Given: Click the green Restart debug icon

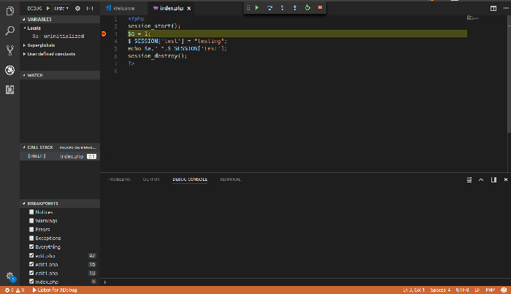Looking at the screenshot, I should click(307, 7).
